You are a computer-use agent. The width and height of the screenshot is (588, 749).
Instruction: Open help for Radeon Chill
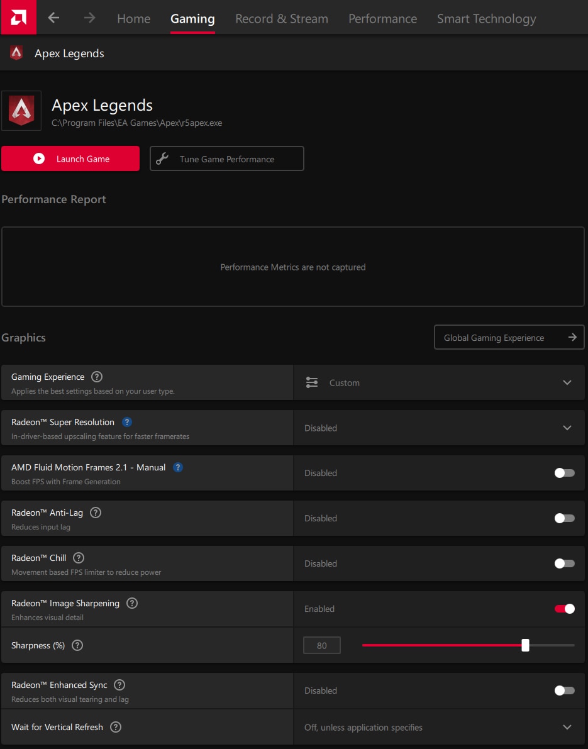(79, 558)
